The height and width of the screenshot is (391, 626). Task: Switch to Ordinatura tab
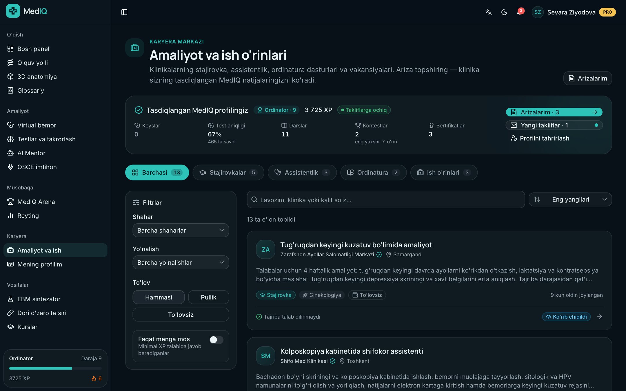point(374,172)
